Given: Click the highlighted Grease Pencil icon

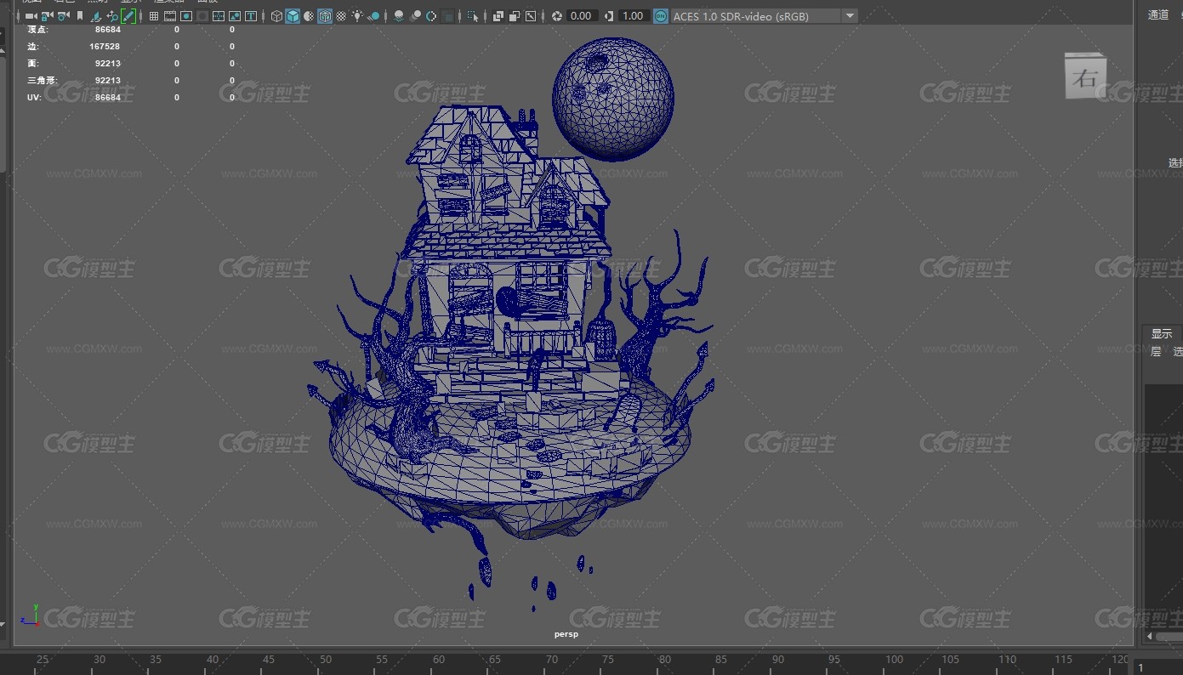Looking at the screenshot, I should (x=128, y=16).
